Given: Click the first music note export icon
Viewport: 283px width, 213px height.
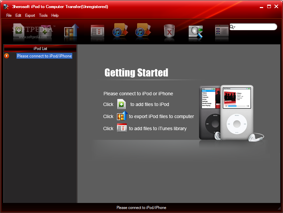Looking at the screenshot, I should click(x=120, y=30).
